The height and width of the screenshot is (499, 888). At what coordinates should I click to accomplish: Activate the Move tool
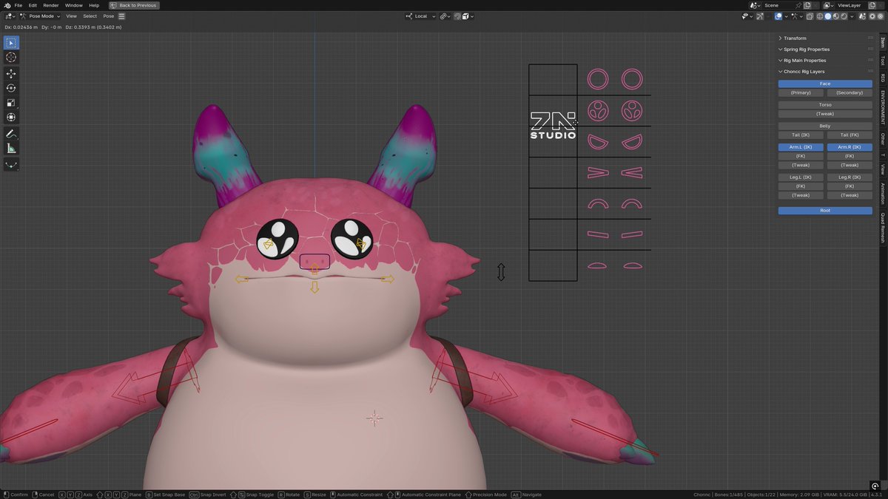pos(11,73)
